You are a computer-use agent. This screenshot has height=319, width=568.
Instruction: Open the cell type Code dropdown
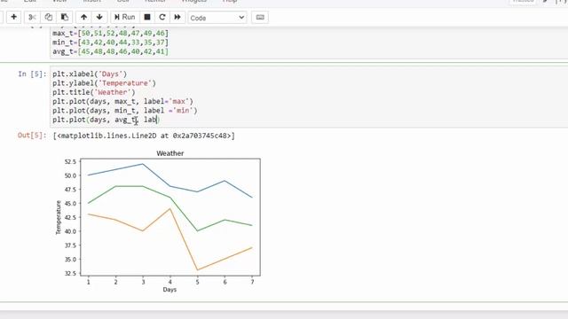click(217, 18)
